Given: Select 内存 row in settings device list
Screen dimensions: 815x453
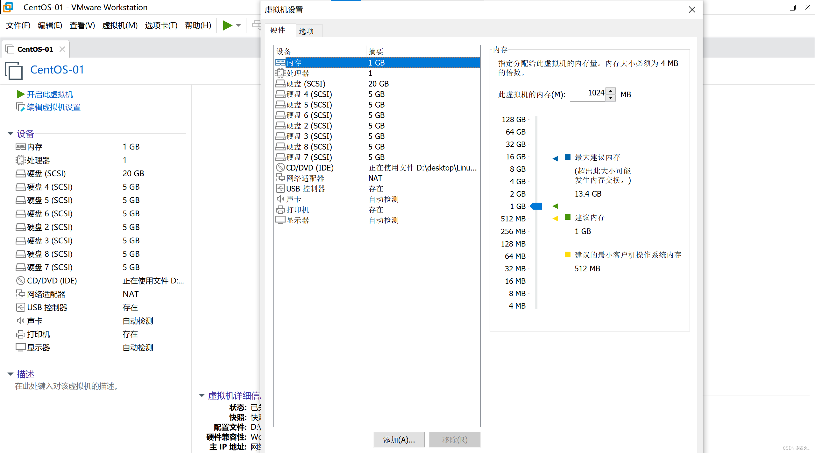Looking at the screenshot, I should [x=377, y=63].
